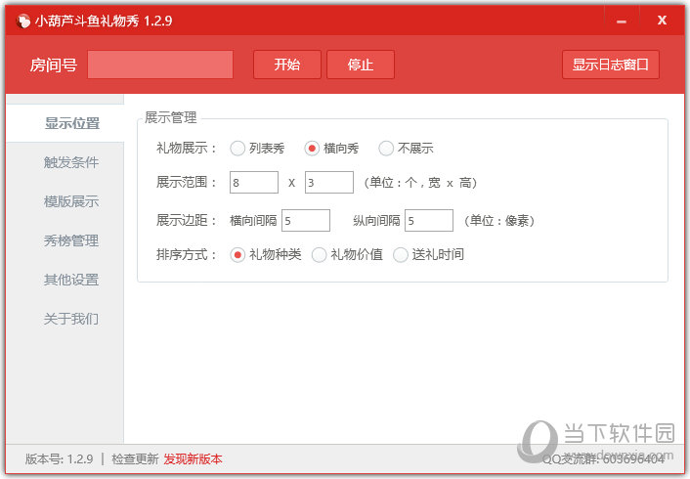Click the 排序方式： label
Viewport: 690px width, 479px height.
click(x=187, y=254)
